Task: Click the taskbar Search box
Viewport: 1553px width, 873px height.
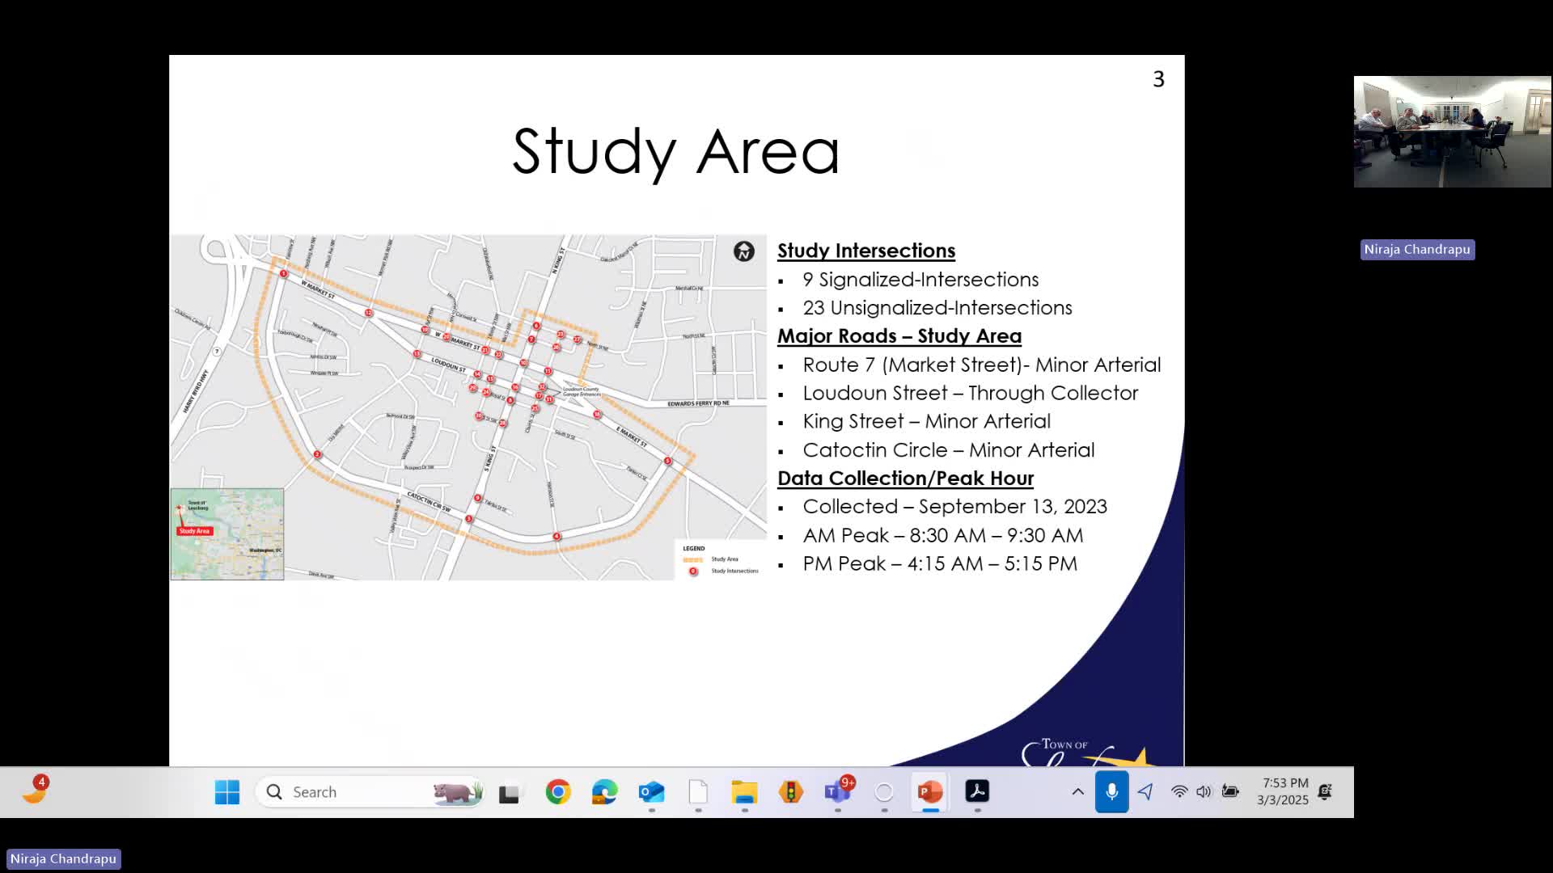Action: tap(371, 792)
